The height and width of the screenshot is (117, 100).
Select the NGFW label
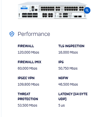point(63,78)
